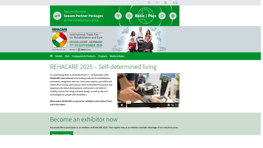Click the www.rehacare.com link
263x148 pixels.
(59, 50)
